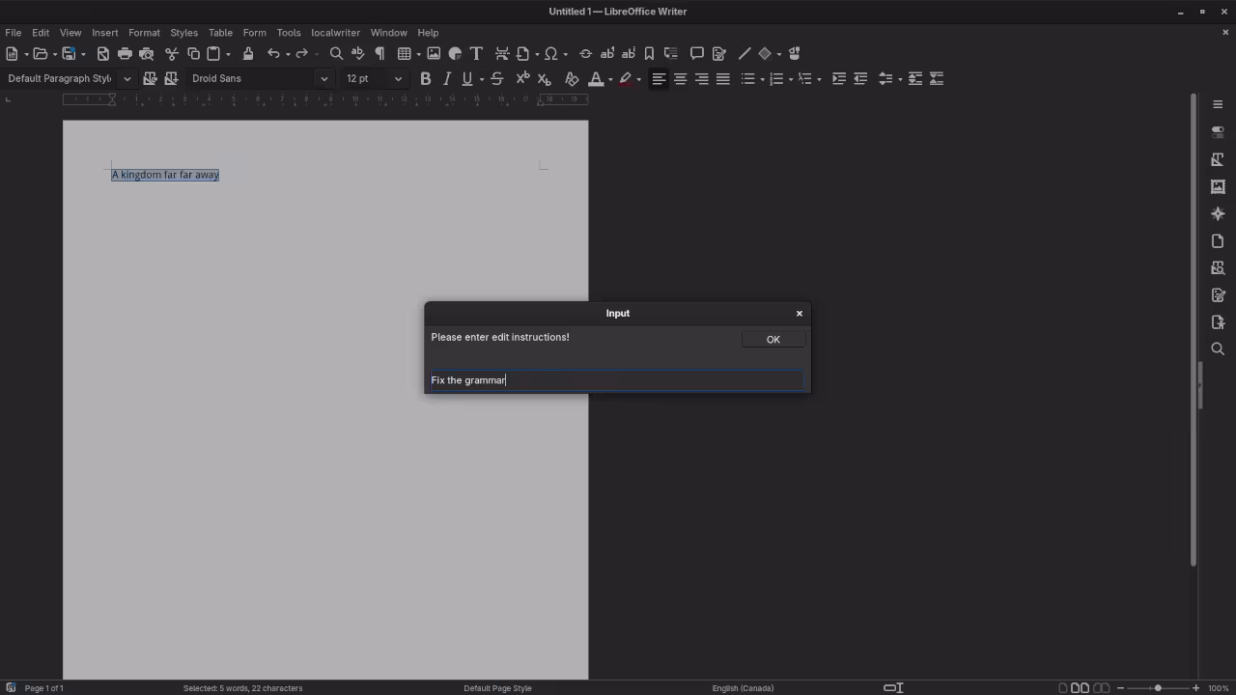Open Insert Special Character via omega icon
This screenshot has height=695, width=1236.
pos(552,53)
